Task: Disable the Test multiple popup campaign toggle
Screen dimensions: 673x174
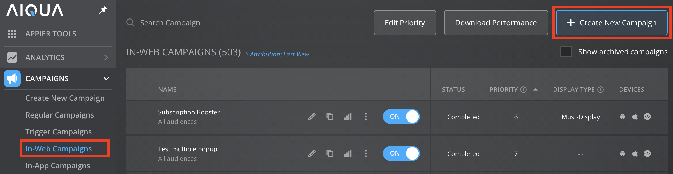Action: click(x=401, y=153)
